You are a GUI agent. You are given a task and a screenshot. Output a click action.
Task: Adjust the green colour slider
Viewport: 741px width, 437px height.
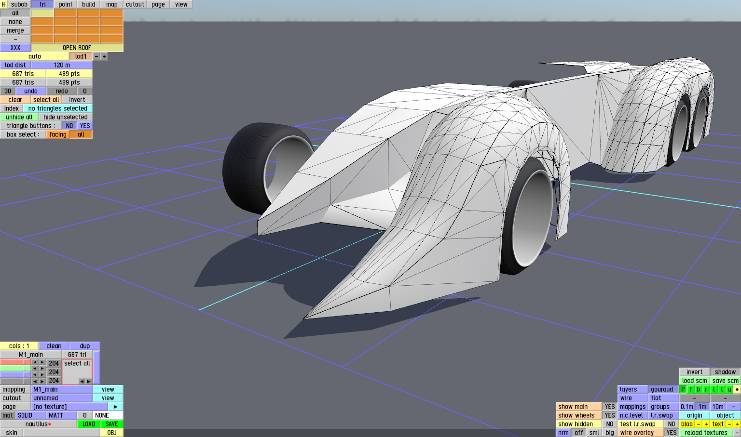coord(15,369)
